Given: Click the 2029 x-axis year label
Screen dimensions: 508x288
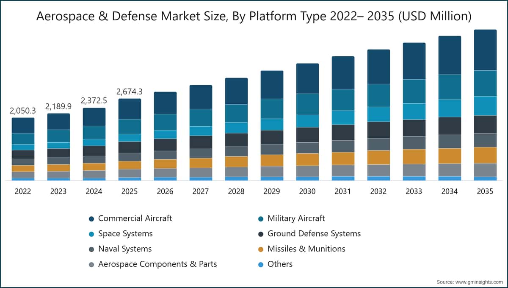Looking at the screenshot, I should 272,191.
